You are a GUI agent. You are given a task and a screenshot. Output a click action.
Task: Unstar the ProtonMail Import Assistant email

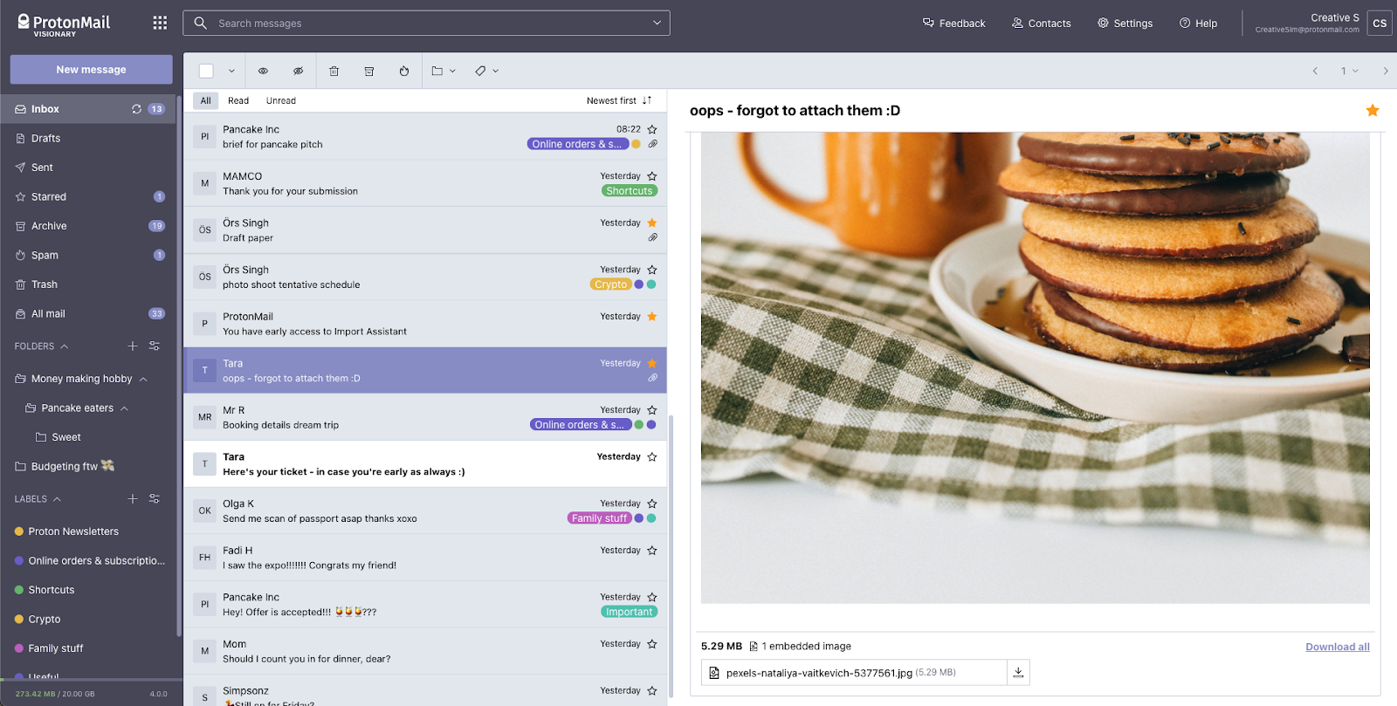click(652, 316)
